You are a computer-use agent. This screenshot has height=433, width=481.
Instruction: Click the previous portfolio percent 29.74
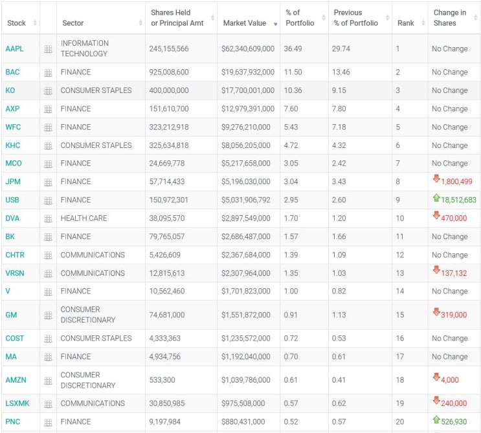341,48
